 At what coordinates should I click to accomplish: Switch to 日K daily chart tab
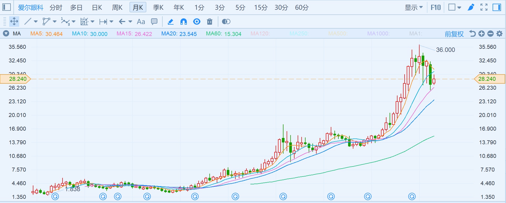coord(97,8)
